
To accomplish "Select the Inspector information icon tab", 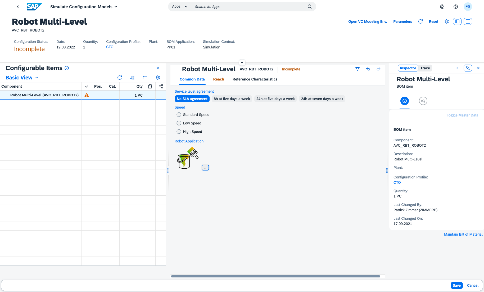I will tap(405, 101).
